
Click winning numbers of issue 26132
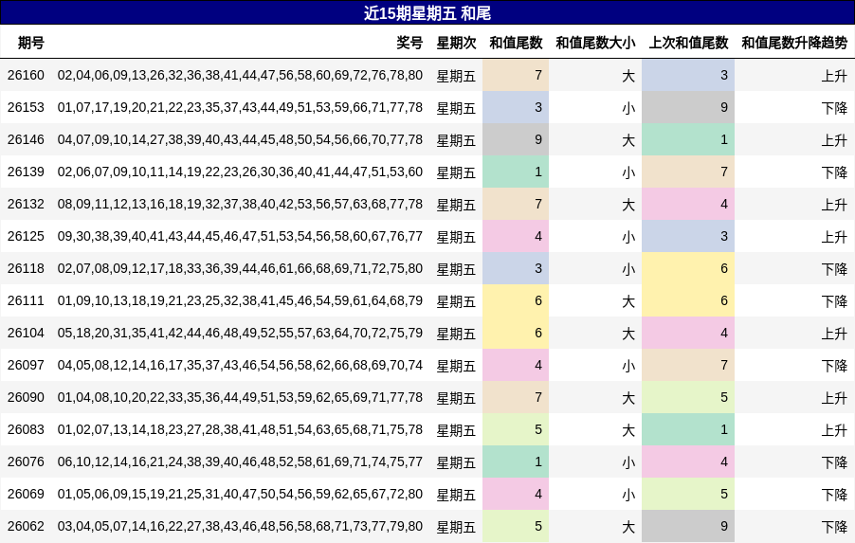(240, 204)
